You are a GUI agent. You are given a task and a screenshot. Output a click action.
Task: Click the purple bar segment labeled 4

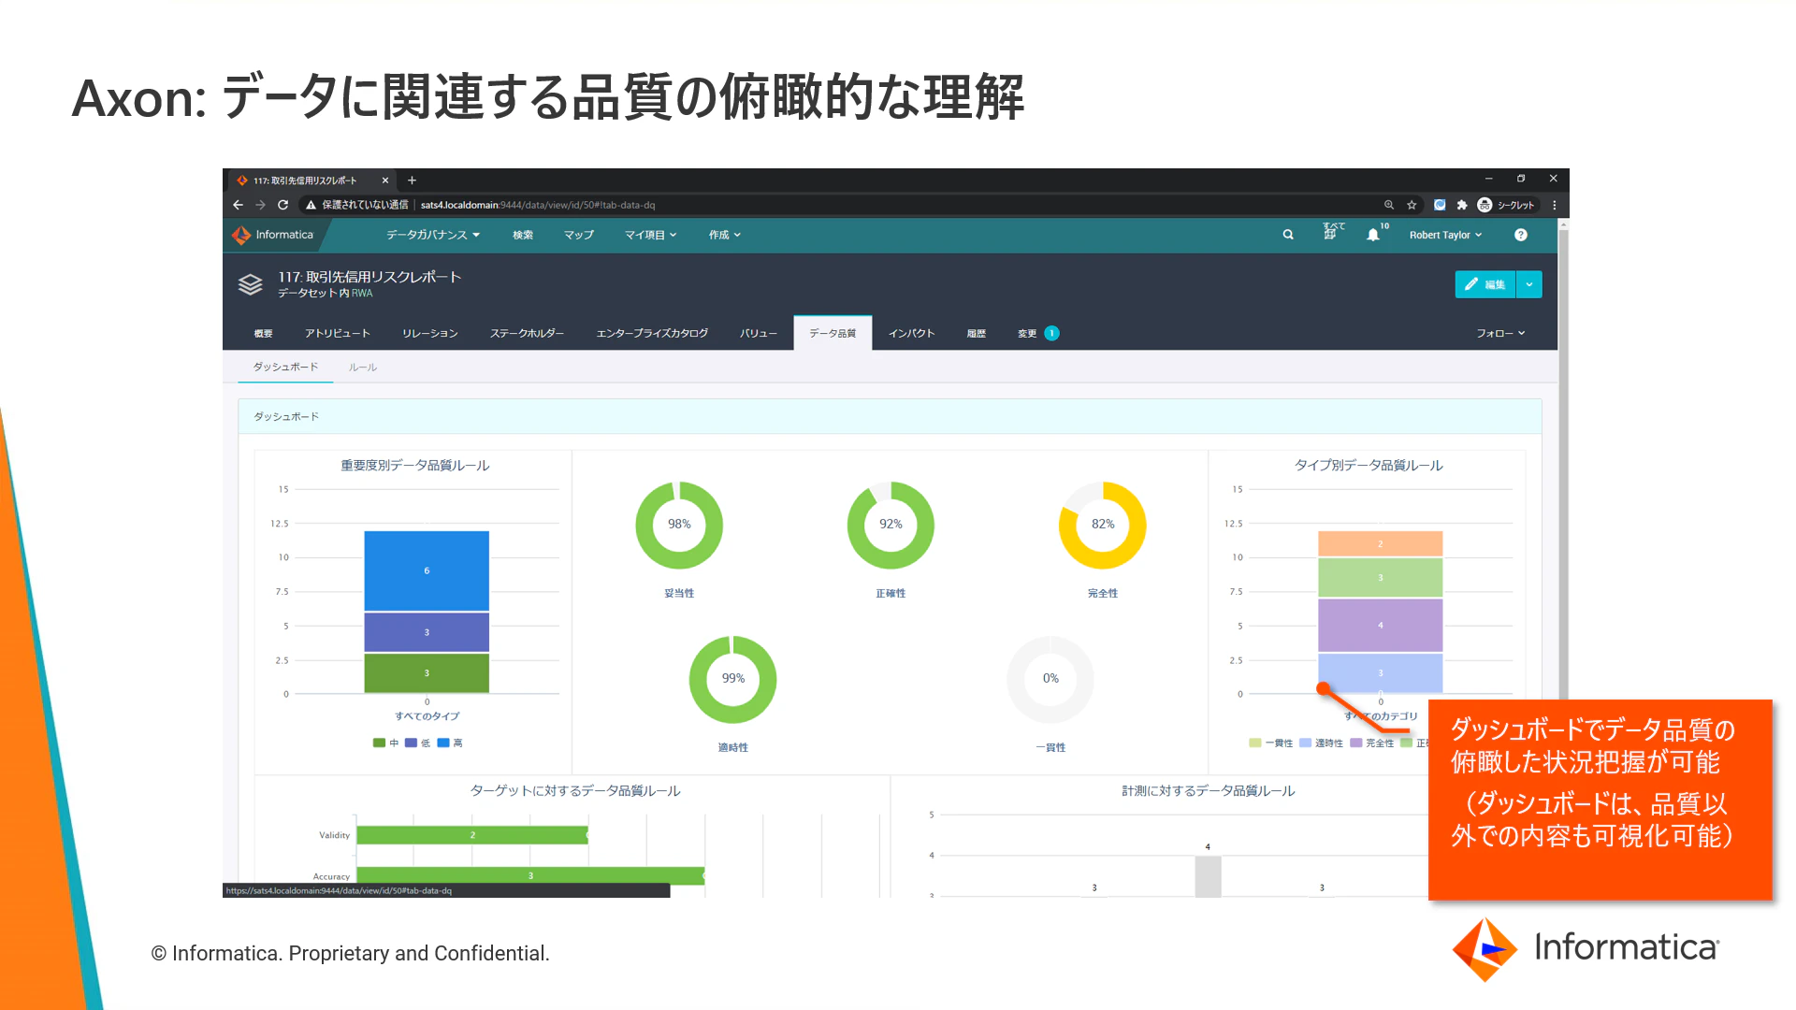(x=1381, y=625)
